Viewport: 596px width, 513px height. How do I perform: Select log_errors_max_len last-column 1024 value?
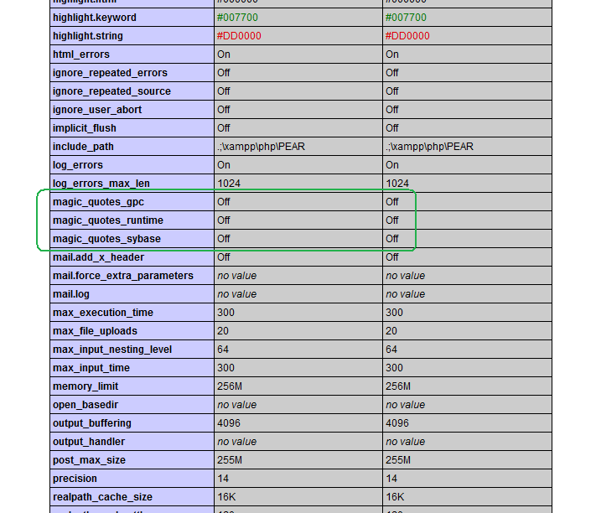[x=397, y=184]
